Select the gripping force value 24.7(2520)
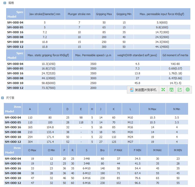 [49, 73]
